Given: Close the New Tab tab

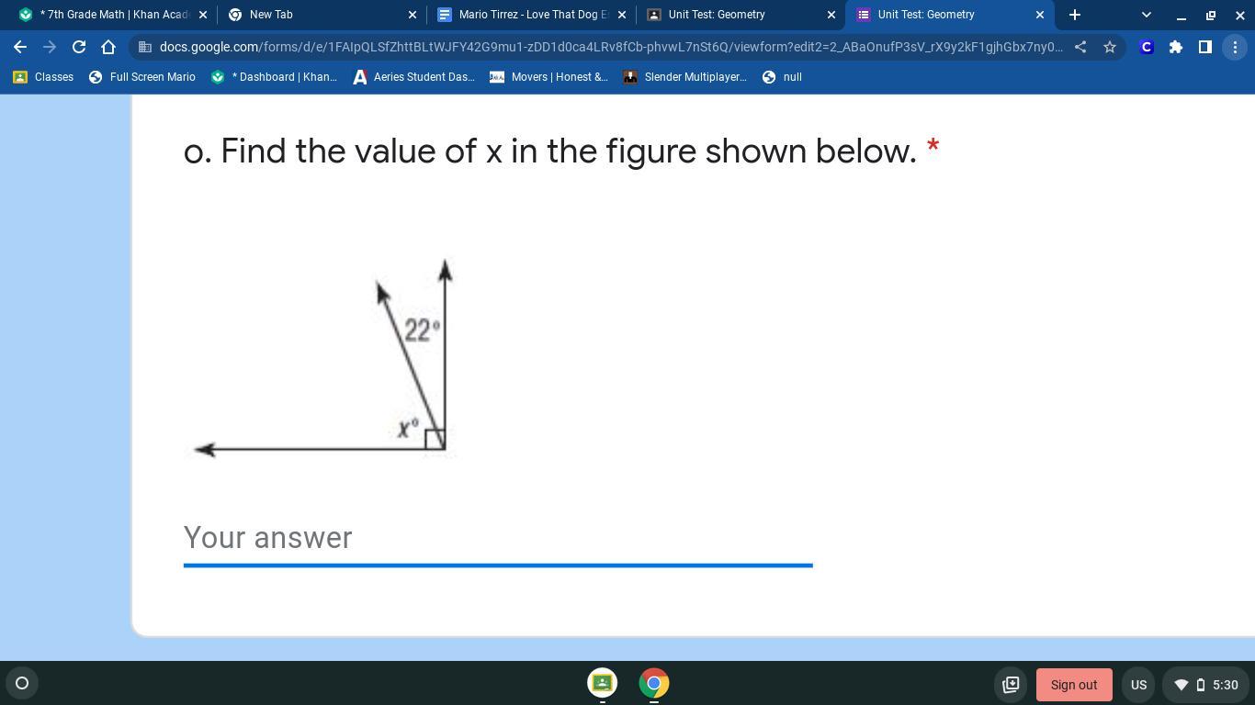Looking at the screenshot, I should pyautogui.click(x=412, y=15).
